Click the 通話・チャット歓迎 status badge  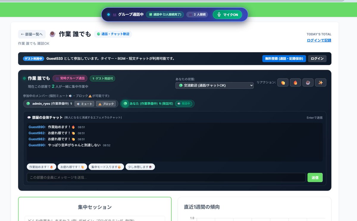[x=113, y=34]
